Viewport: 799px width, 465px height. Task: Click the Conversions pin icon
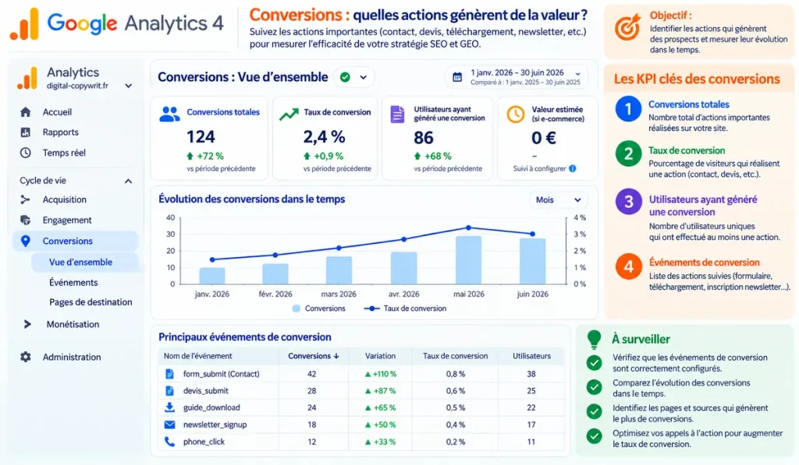pos(26,241)
